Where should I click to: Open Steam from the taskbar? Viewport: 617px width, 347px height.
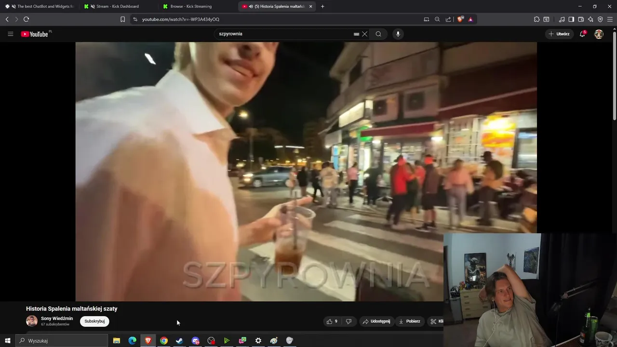[x=179, y=341]
